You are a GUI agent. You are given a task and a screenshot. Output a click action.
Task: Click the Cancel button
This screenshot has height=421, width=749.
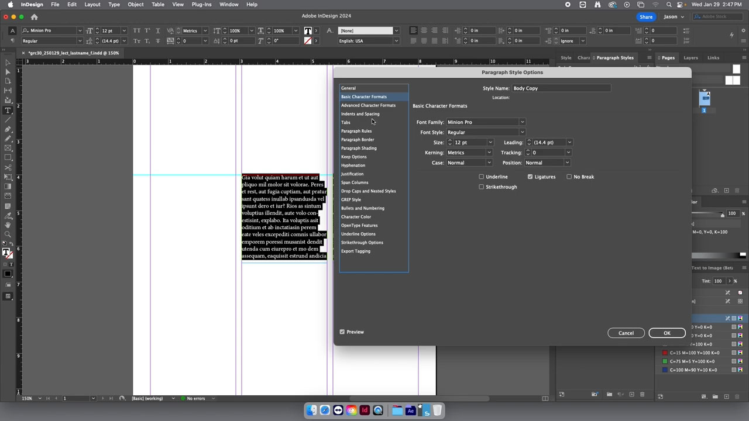(x=626, y=333)
